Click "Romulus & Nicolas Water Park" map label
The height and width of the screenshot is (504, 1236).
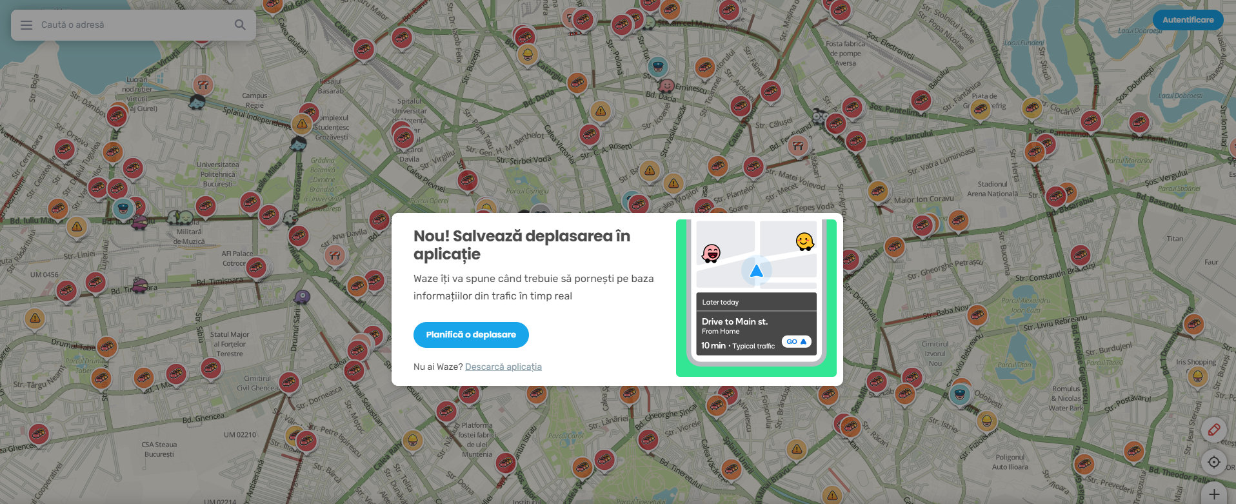click(x=1066, y=398)
